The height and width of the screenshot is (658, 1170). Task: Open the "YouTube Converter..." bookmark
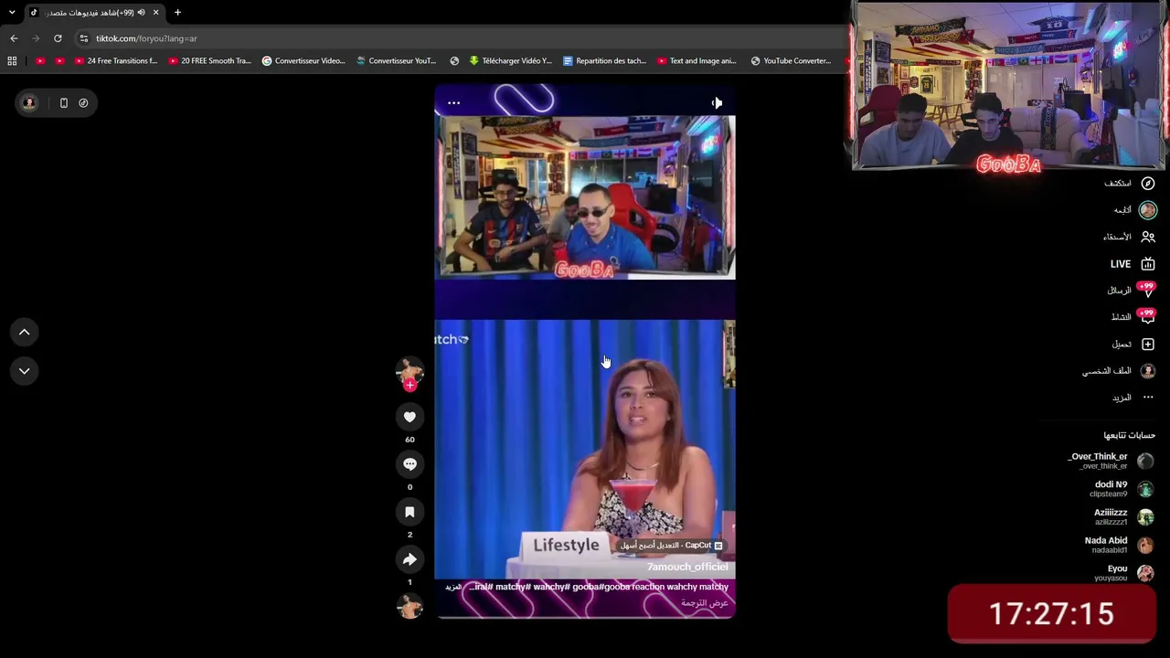(792, 61)
